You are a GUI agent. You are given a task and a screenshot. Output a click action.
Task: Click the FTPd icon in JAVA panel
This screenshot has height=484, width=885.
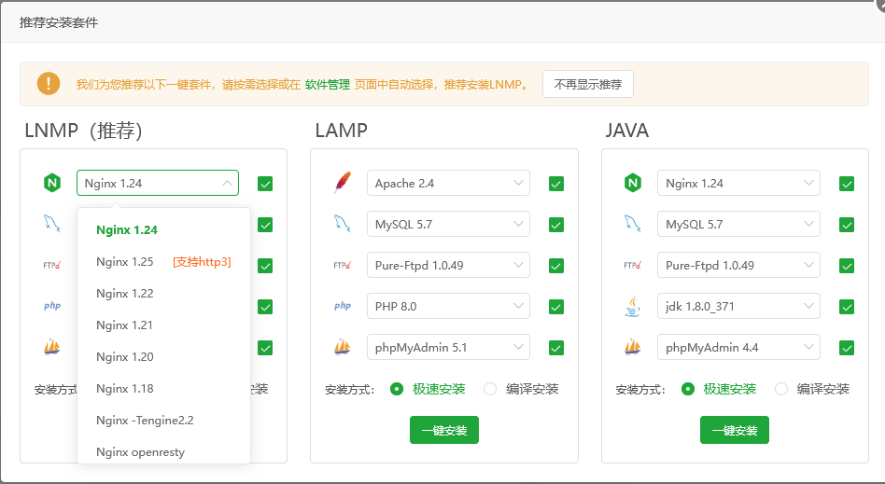click(x=633, y=265)
